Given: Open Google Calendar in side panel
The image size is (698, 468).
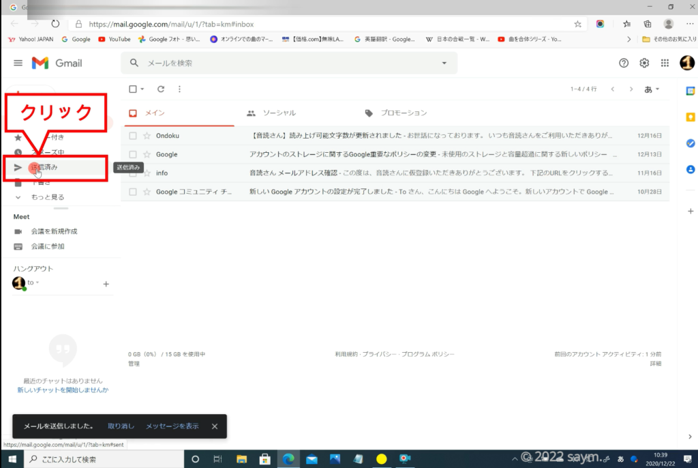Looking at the screenshot, I should coord(691,91).
